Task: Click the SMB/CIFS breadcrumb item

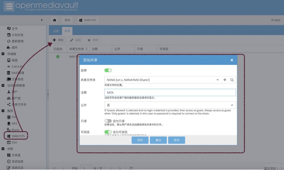Action: click(x=88, y=20)
